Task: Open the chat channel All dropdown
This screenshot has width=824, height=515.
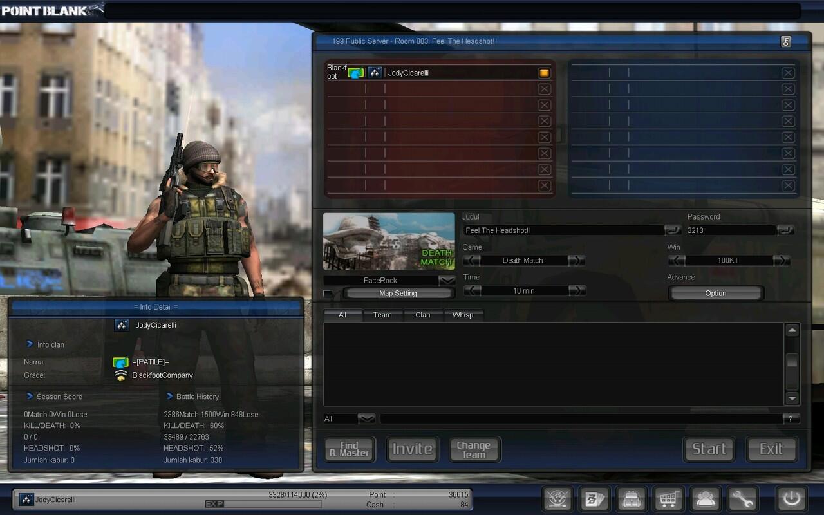Action: 366,418
